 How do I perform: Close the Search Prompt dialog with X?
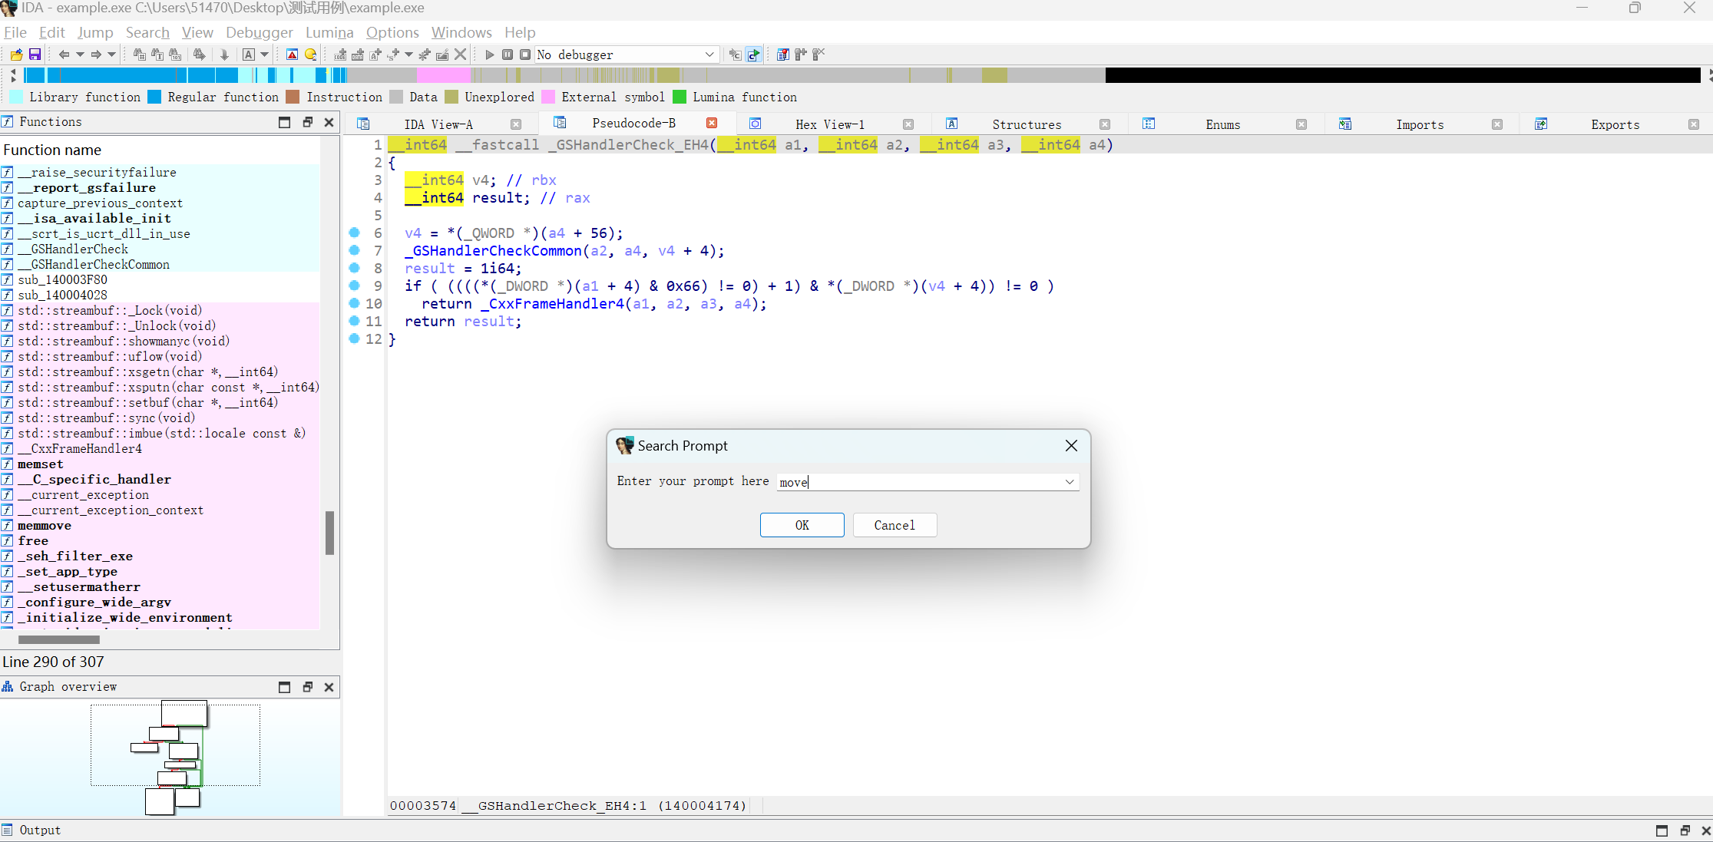(x=1071, y=446)
